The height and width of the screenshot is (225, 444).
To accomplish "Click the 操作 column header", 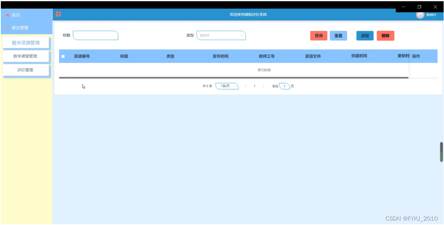I will coord(416,56).
